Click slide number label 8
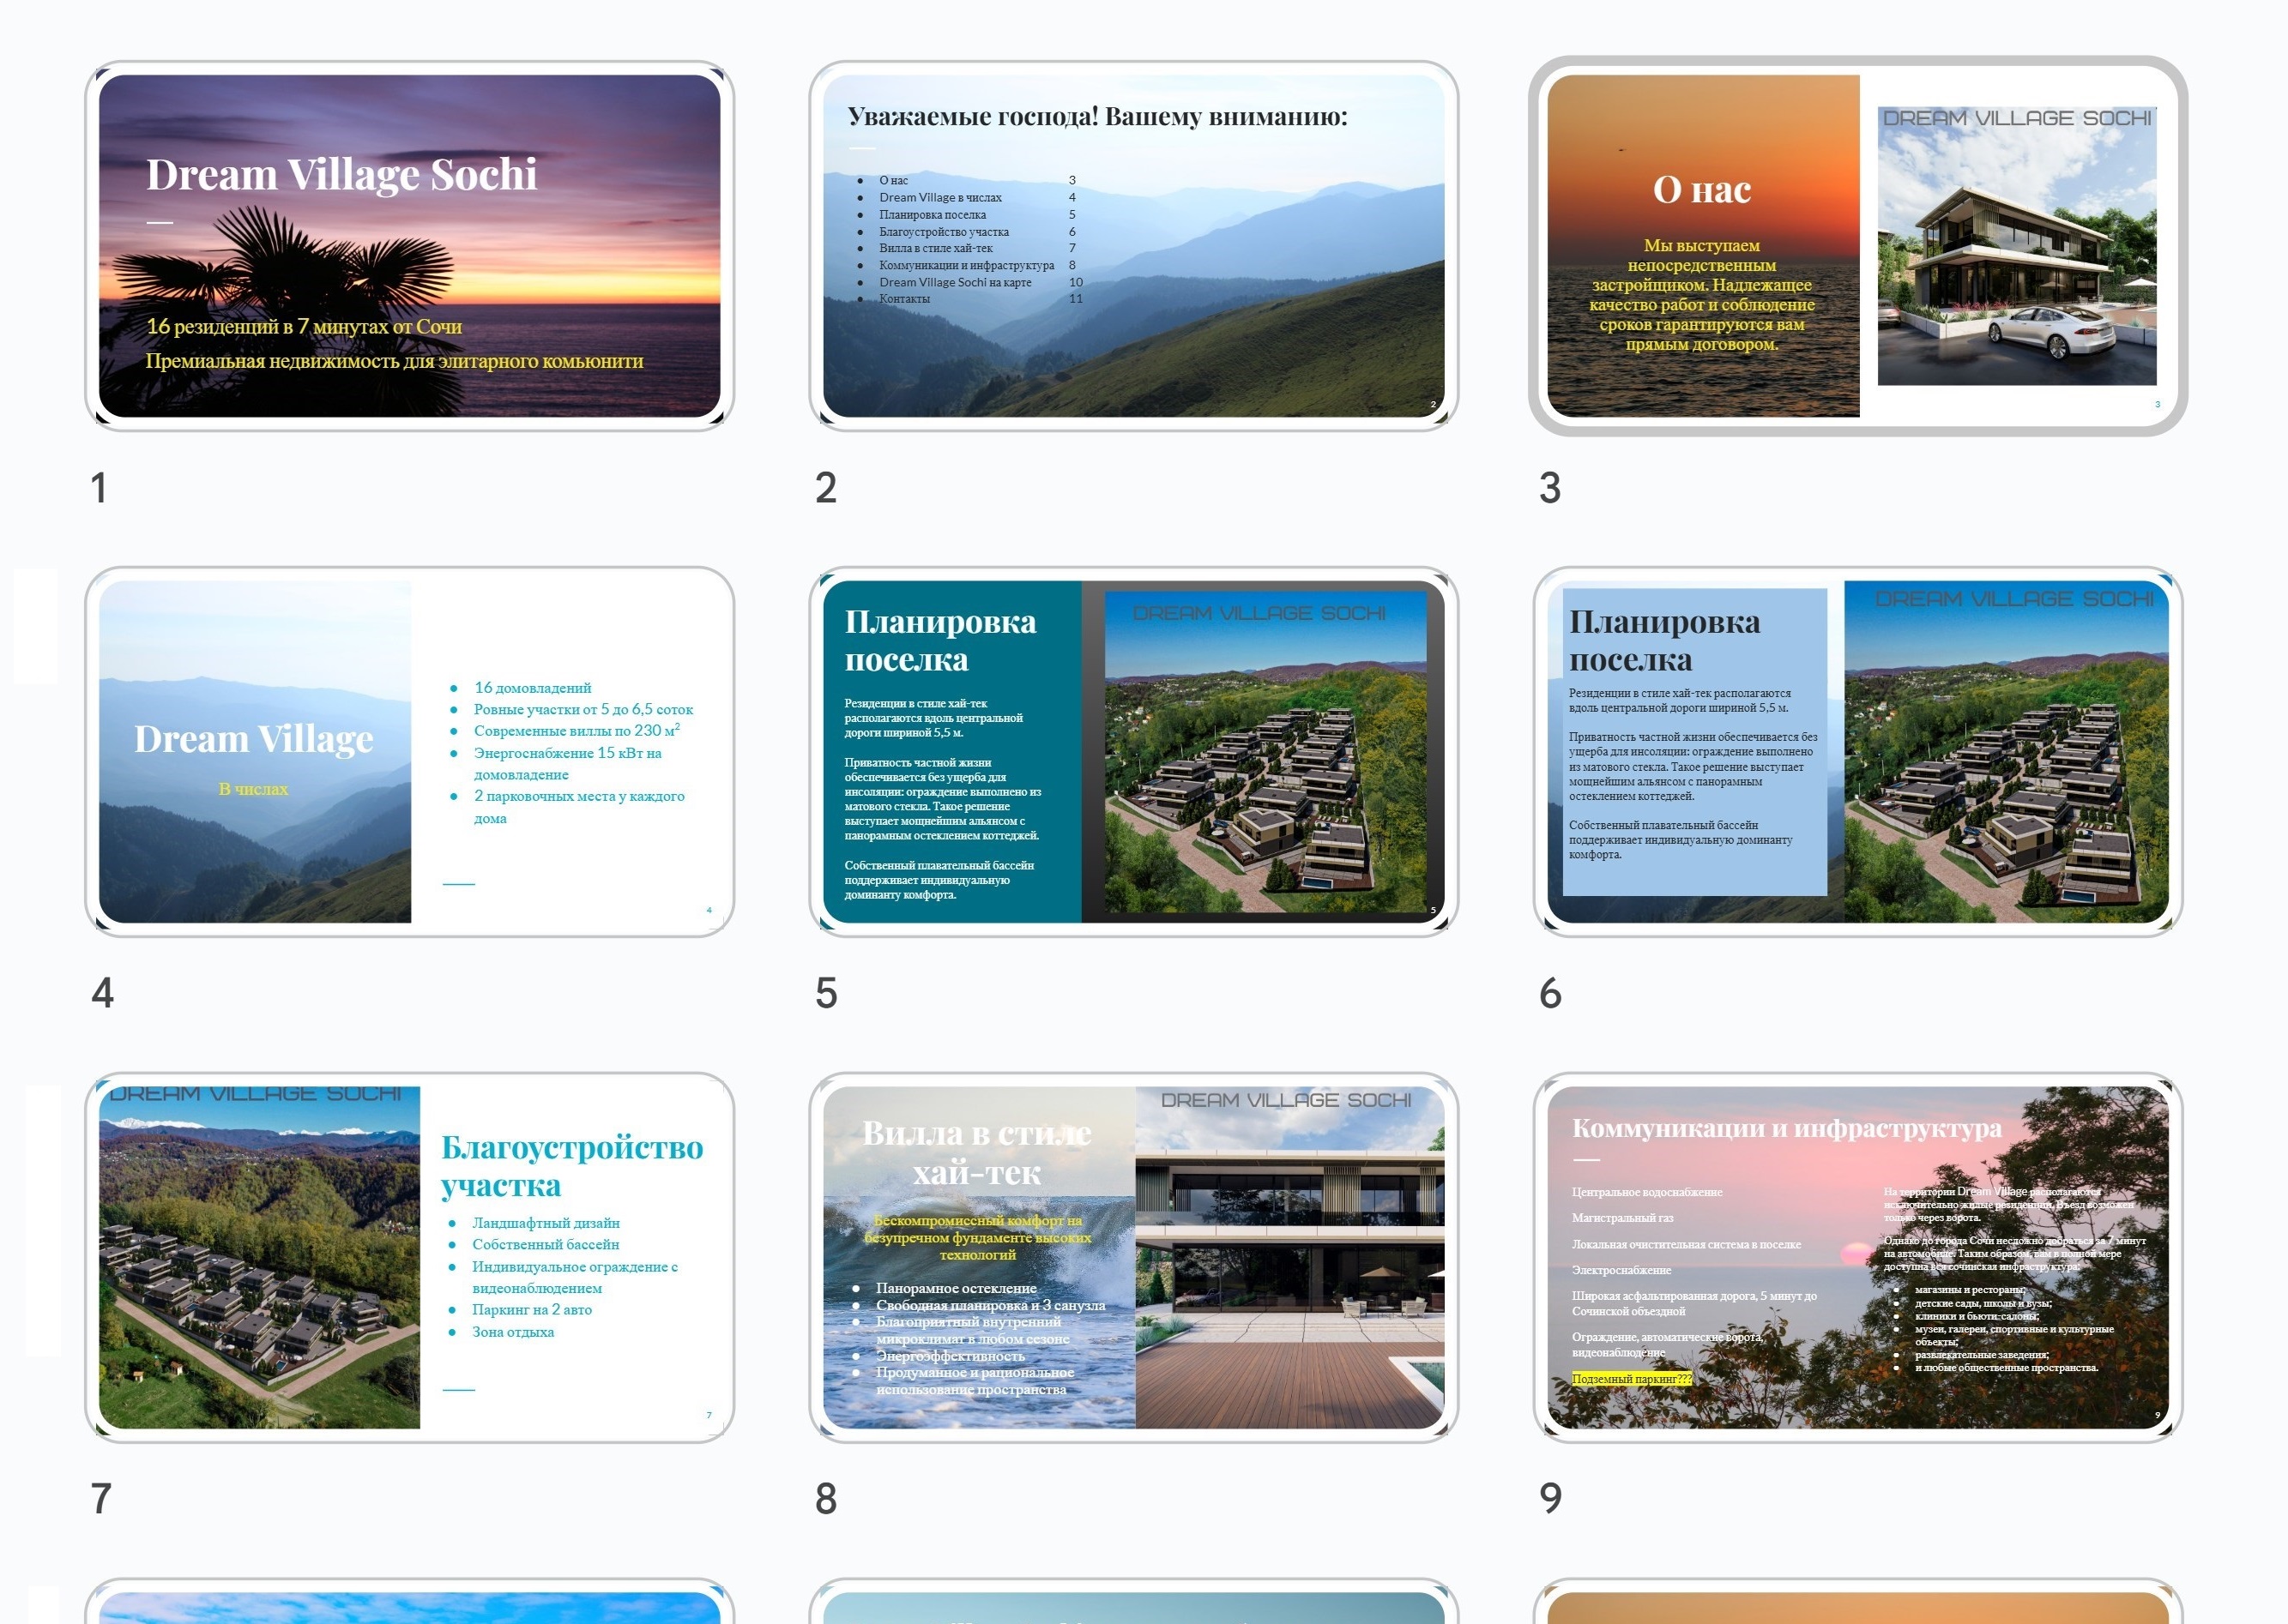This screenshot has width=2288, height=1624. pos(825,1499)
